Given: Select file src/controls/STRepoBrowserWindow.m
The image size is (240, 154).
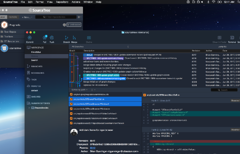Looking at the screenshot, I should click(x=105, y=109).
